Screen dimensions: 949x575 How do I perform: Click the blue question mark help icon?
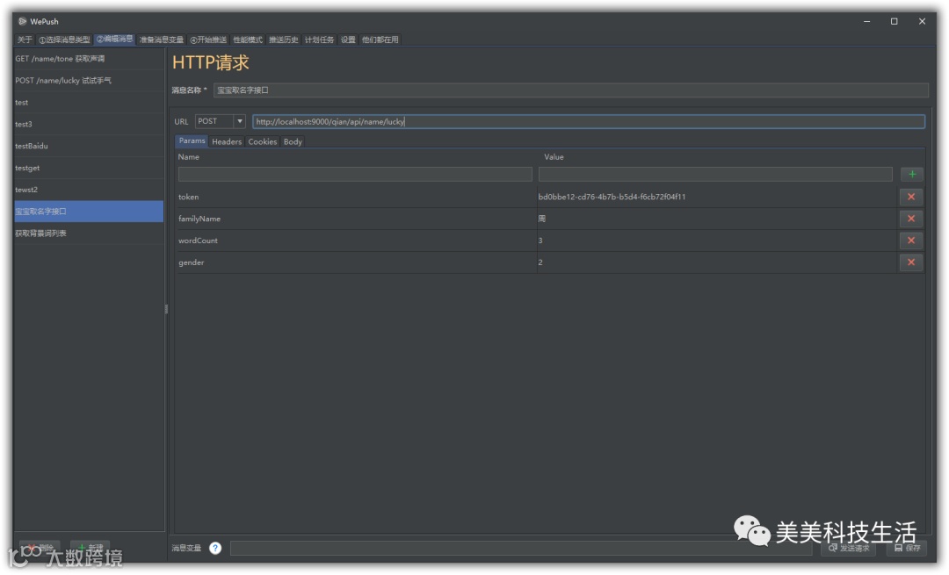pos(215,548)
